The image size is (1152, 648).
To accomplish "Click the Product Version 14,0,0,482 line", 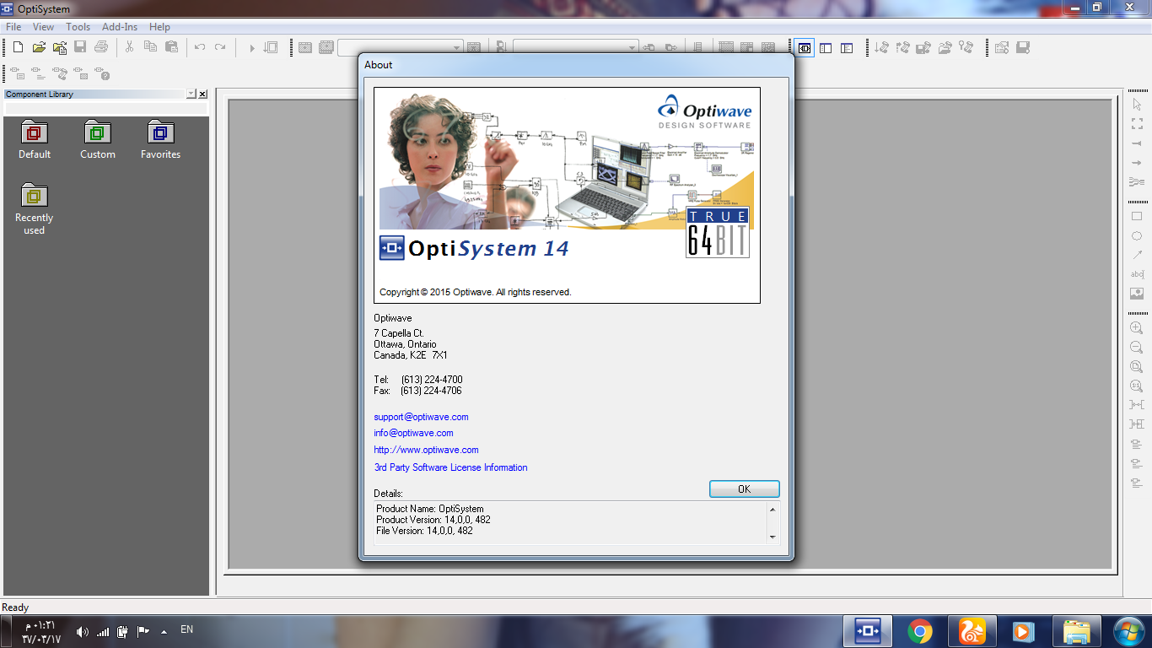I will [433, 520].
